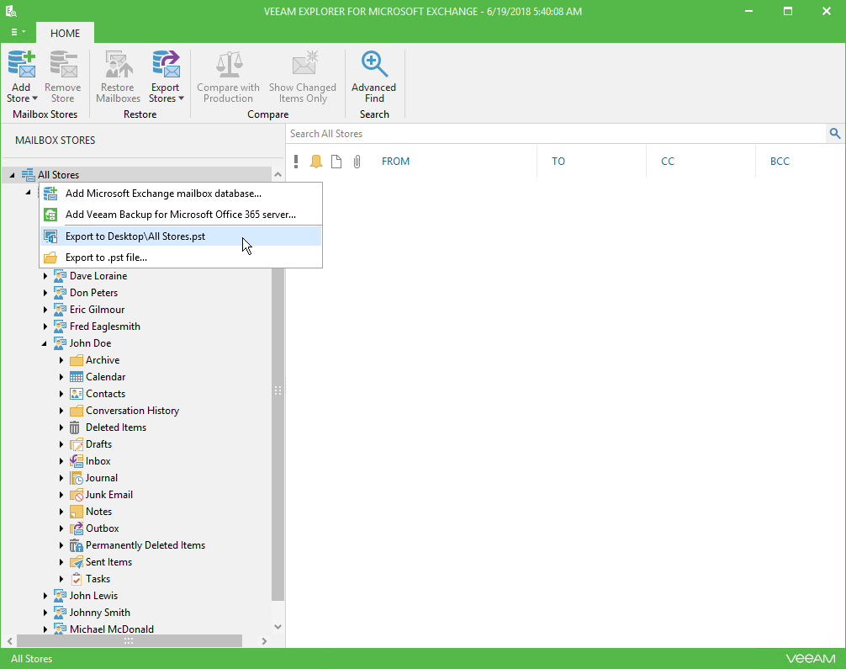Collapse the All Stores tree node
The height and width of the screenshot is (669, 846).
click(x=12, y=175)
